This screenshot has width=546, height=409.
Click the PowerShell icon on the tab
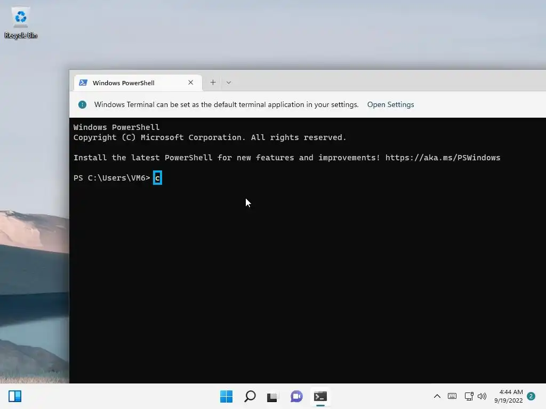83,83
